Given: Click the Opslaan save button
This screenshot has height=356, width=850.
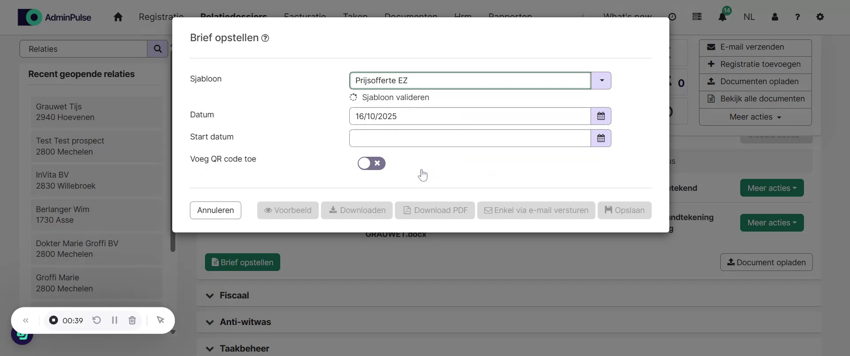Looking at the screenshot, I should tap(624, 210).
